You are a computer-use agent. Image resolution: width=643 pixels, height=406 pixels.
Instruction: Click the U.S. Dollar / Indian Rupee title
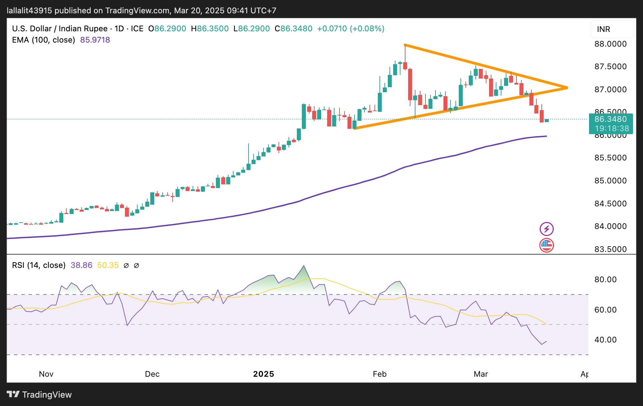click(60, 29)
